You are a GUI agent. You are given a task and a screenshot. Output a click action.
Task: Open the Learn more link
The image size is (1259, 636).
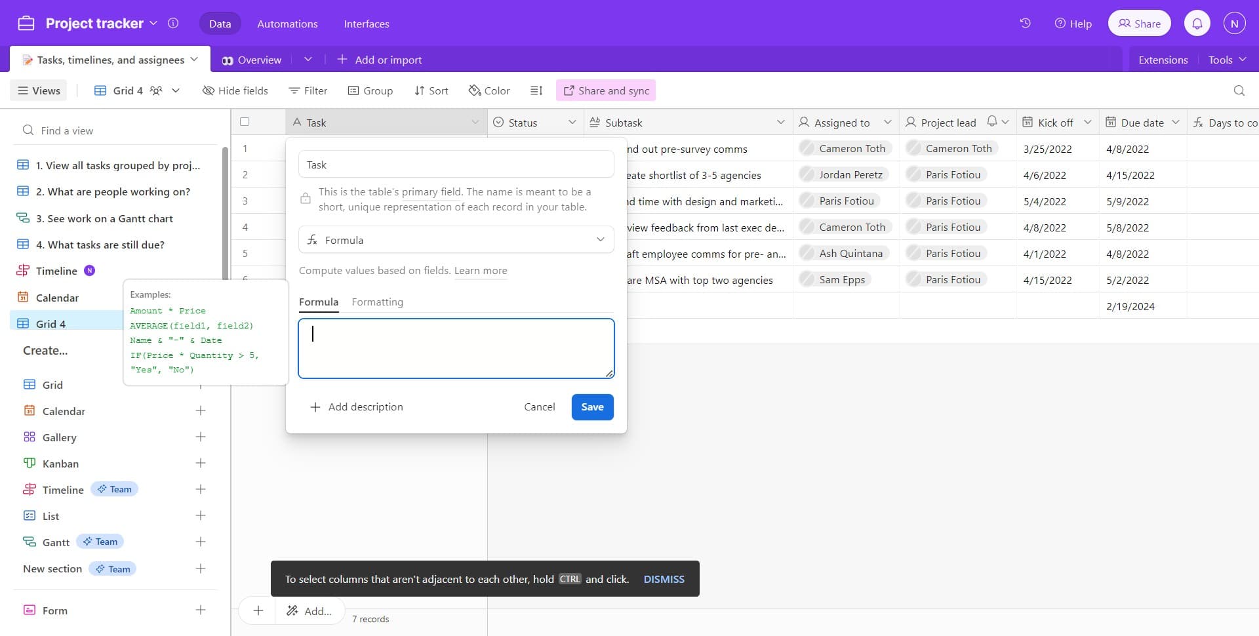point(481,271)
